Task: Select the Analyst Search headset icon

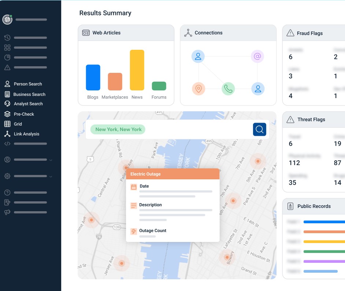Action: coord(7,104)
